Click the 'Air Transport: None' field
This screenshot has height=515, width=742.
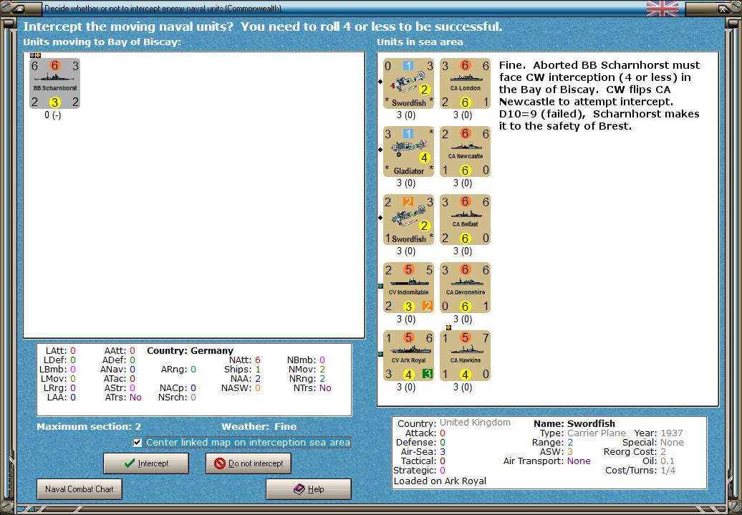(x=546, y=461)
